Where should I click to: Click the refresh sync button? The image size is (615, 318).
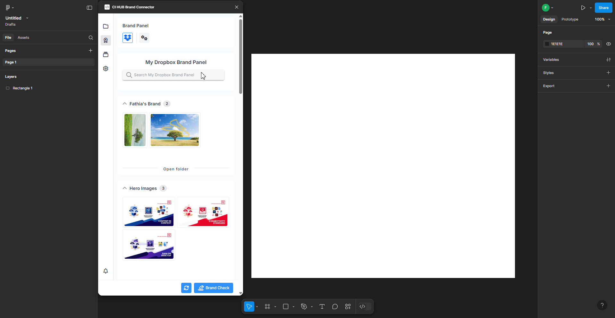click(186, 288)
